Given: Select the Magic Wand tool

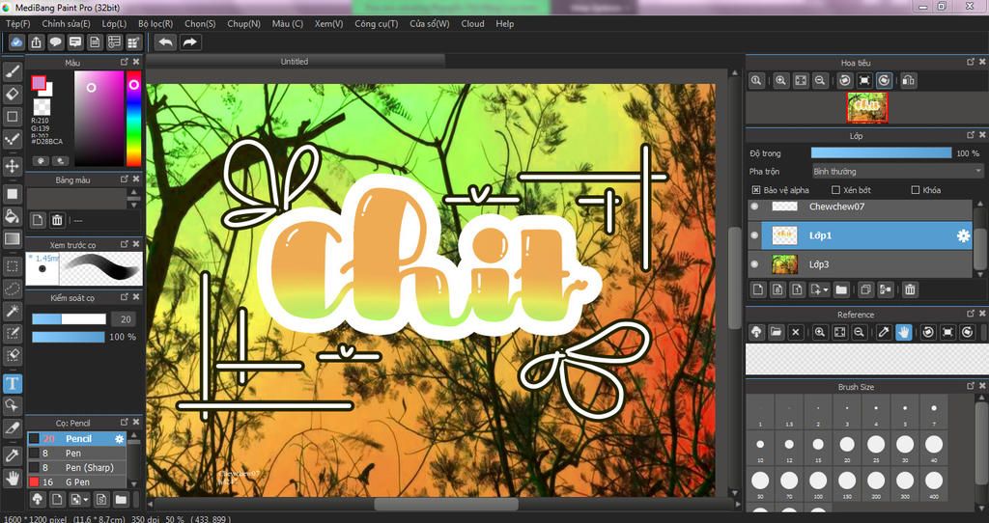Looking at the screenshot, I should click(12, 311).
